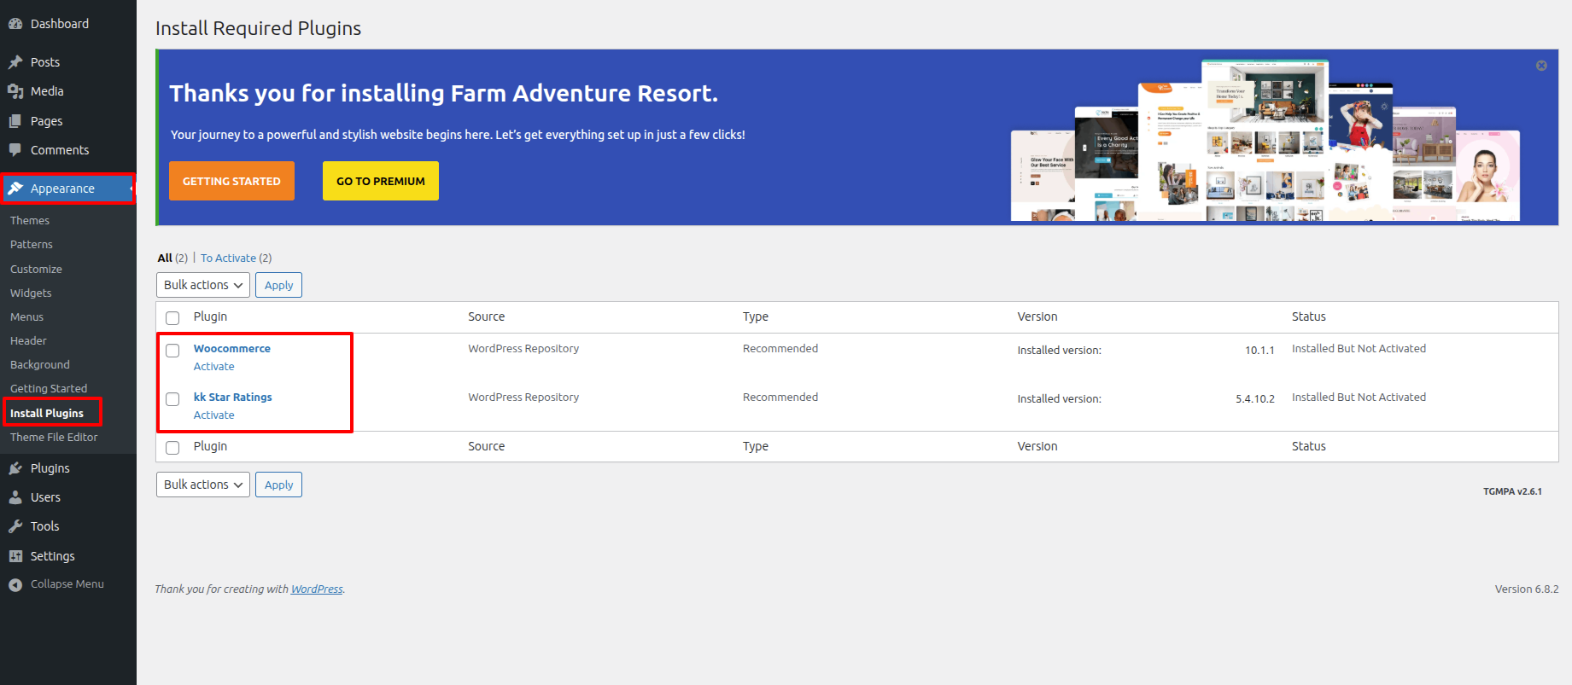
Task: Click the Posts pushpin icon
Action: point(15,62)
